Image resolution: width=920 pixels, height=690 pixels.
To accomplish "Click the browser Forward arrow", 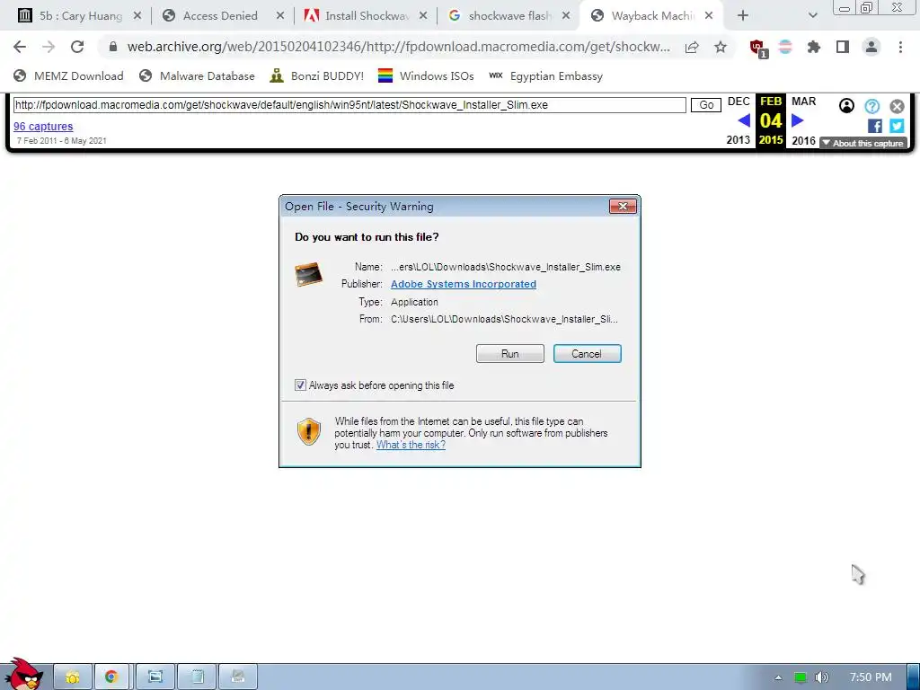I will [49, 47].
